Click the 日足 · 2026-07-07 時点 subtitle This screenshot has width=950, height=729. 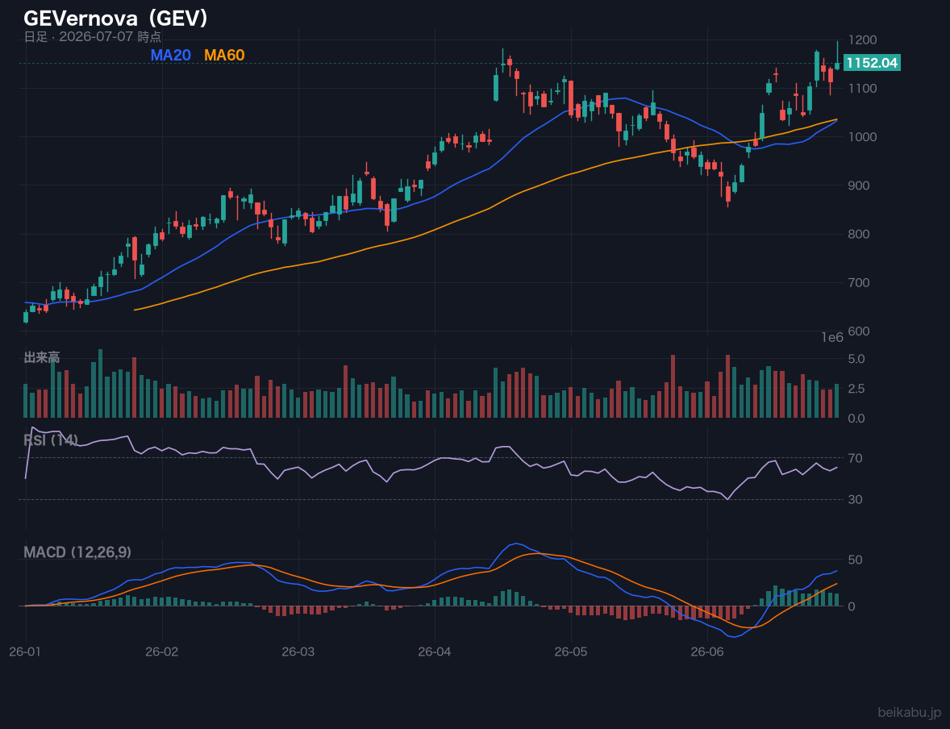(x=93, y=36)
